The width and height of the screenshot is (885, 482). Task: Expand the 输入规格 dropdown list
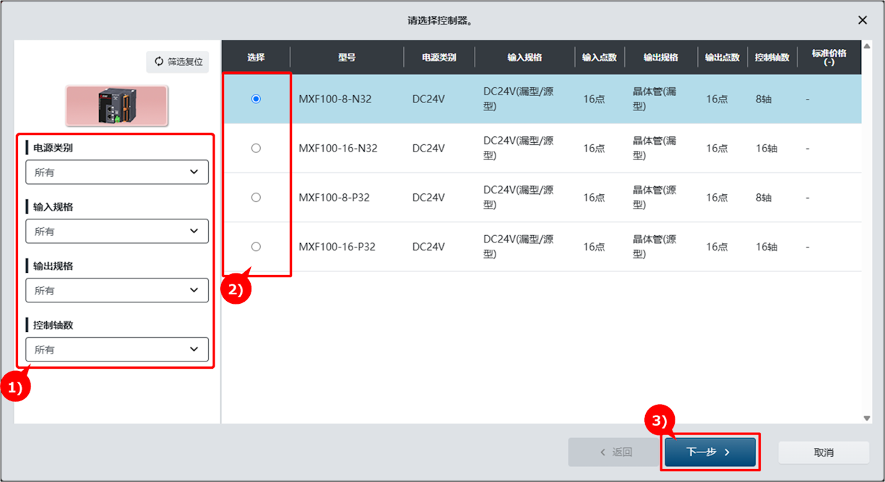click(x=117, y=232)
